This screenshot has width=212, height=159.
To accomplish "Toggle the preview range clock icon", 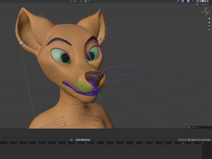I will [189, 140].
